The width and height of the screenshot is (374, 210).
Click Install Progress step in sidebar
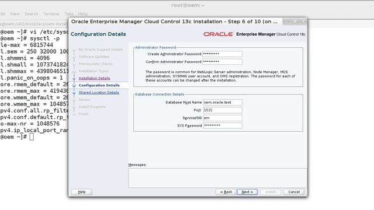[92, 107]
